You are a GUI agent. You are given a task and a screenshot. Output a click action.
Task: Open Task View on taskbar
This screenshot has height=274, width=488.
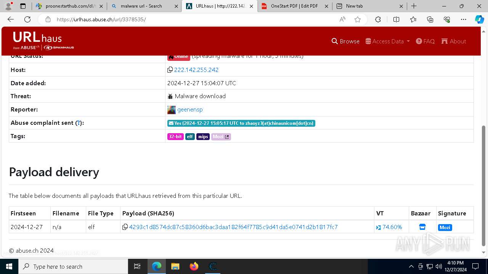click(x=138, y=266)
